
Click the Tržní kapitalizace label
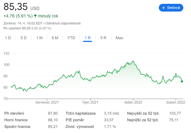tap(81, 113)
